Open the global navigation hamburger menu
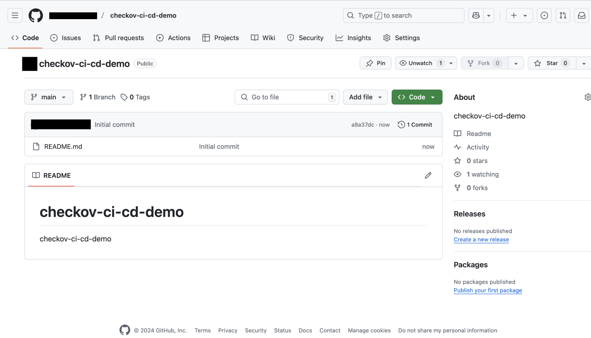591x338 pixels. (x=15, y=15)
